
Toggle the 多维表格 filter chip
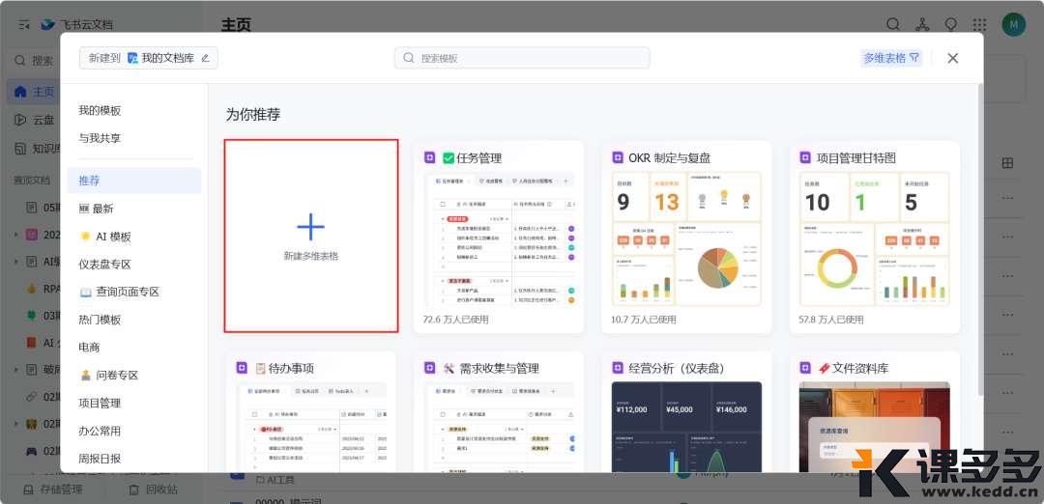pos(890,58)
